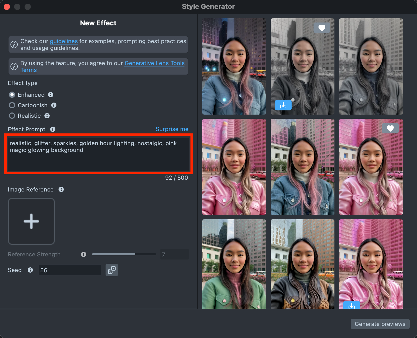Screen dimensions: 417x338
Task: Download the grayscale preview with import icon
Action: point(283,105)
